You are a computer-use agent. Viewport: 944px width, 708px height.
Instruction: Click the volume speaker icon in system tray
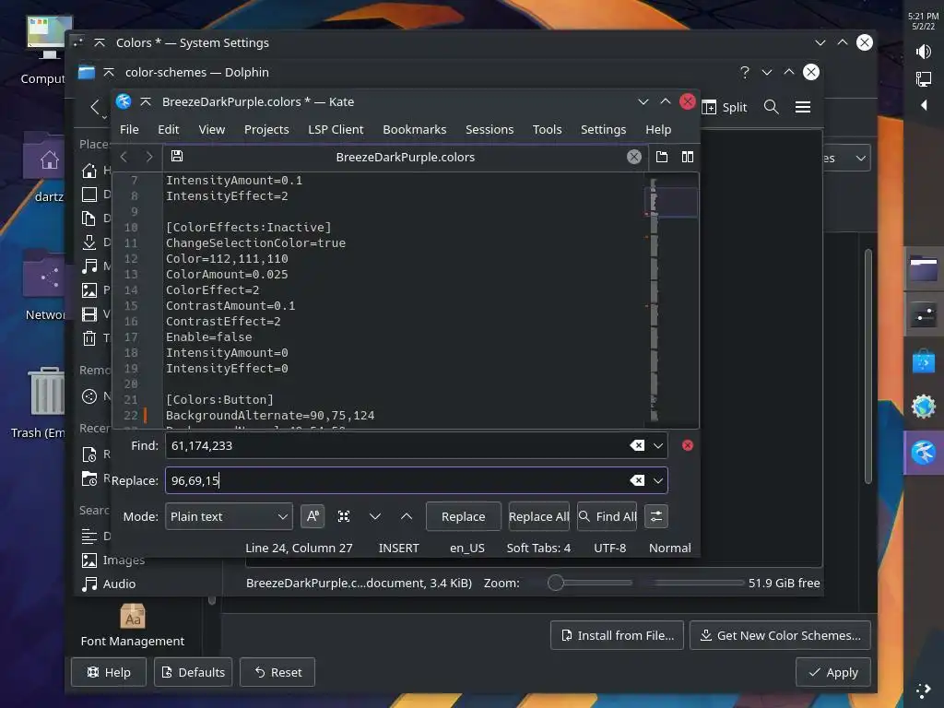924,52
